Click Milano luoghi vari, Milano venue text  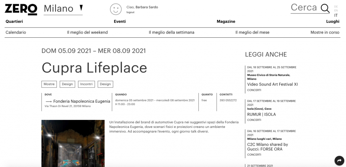click(x=264, y=139)
